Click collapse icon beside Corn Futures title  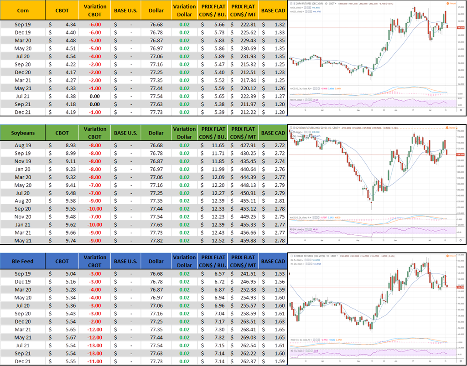point(291,3)
